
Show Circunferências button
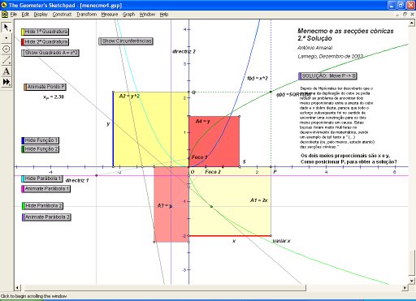(x=126, y=41)
